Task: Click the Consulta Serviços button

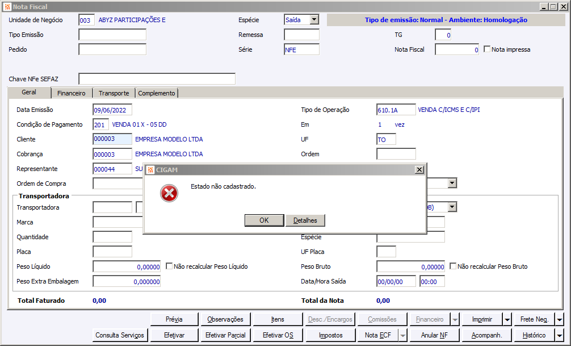Action: point(120,335)
